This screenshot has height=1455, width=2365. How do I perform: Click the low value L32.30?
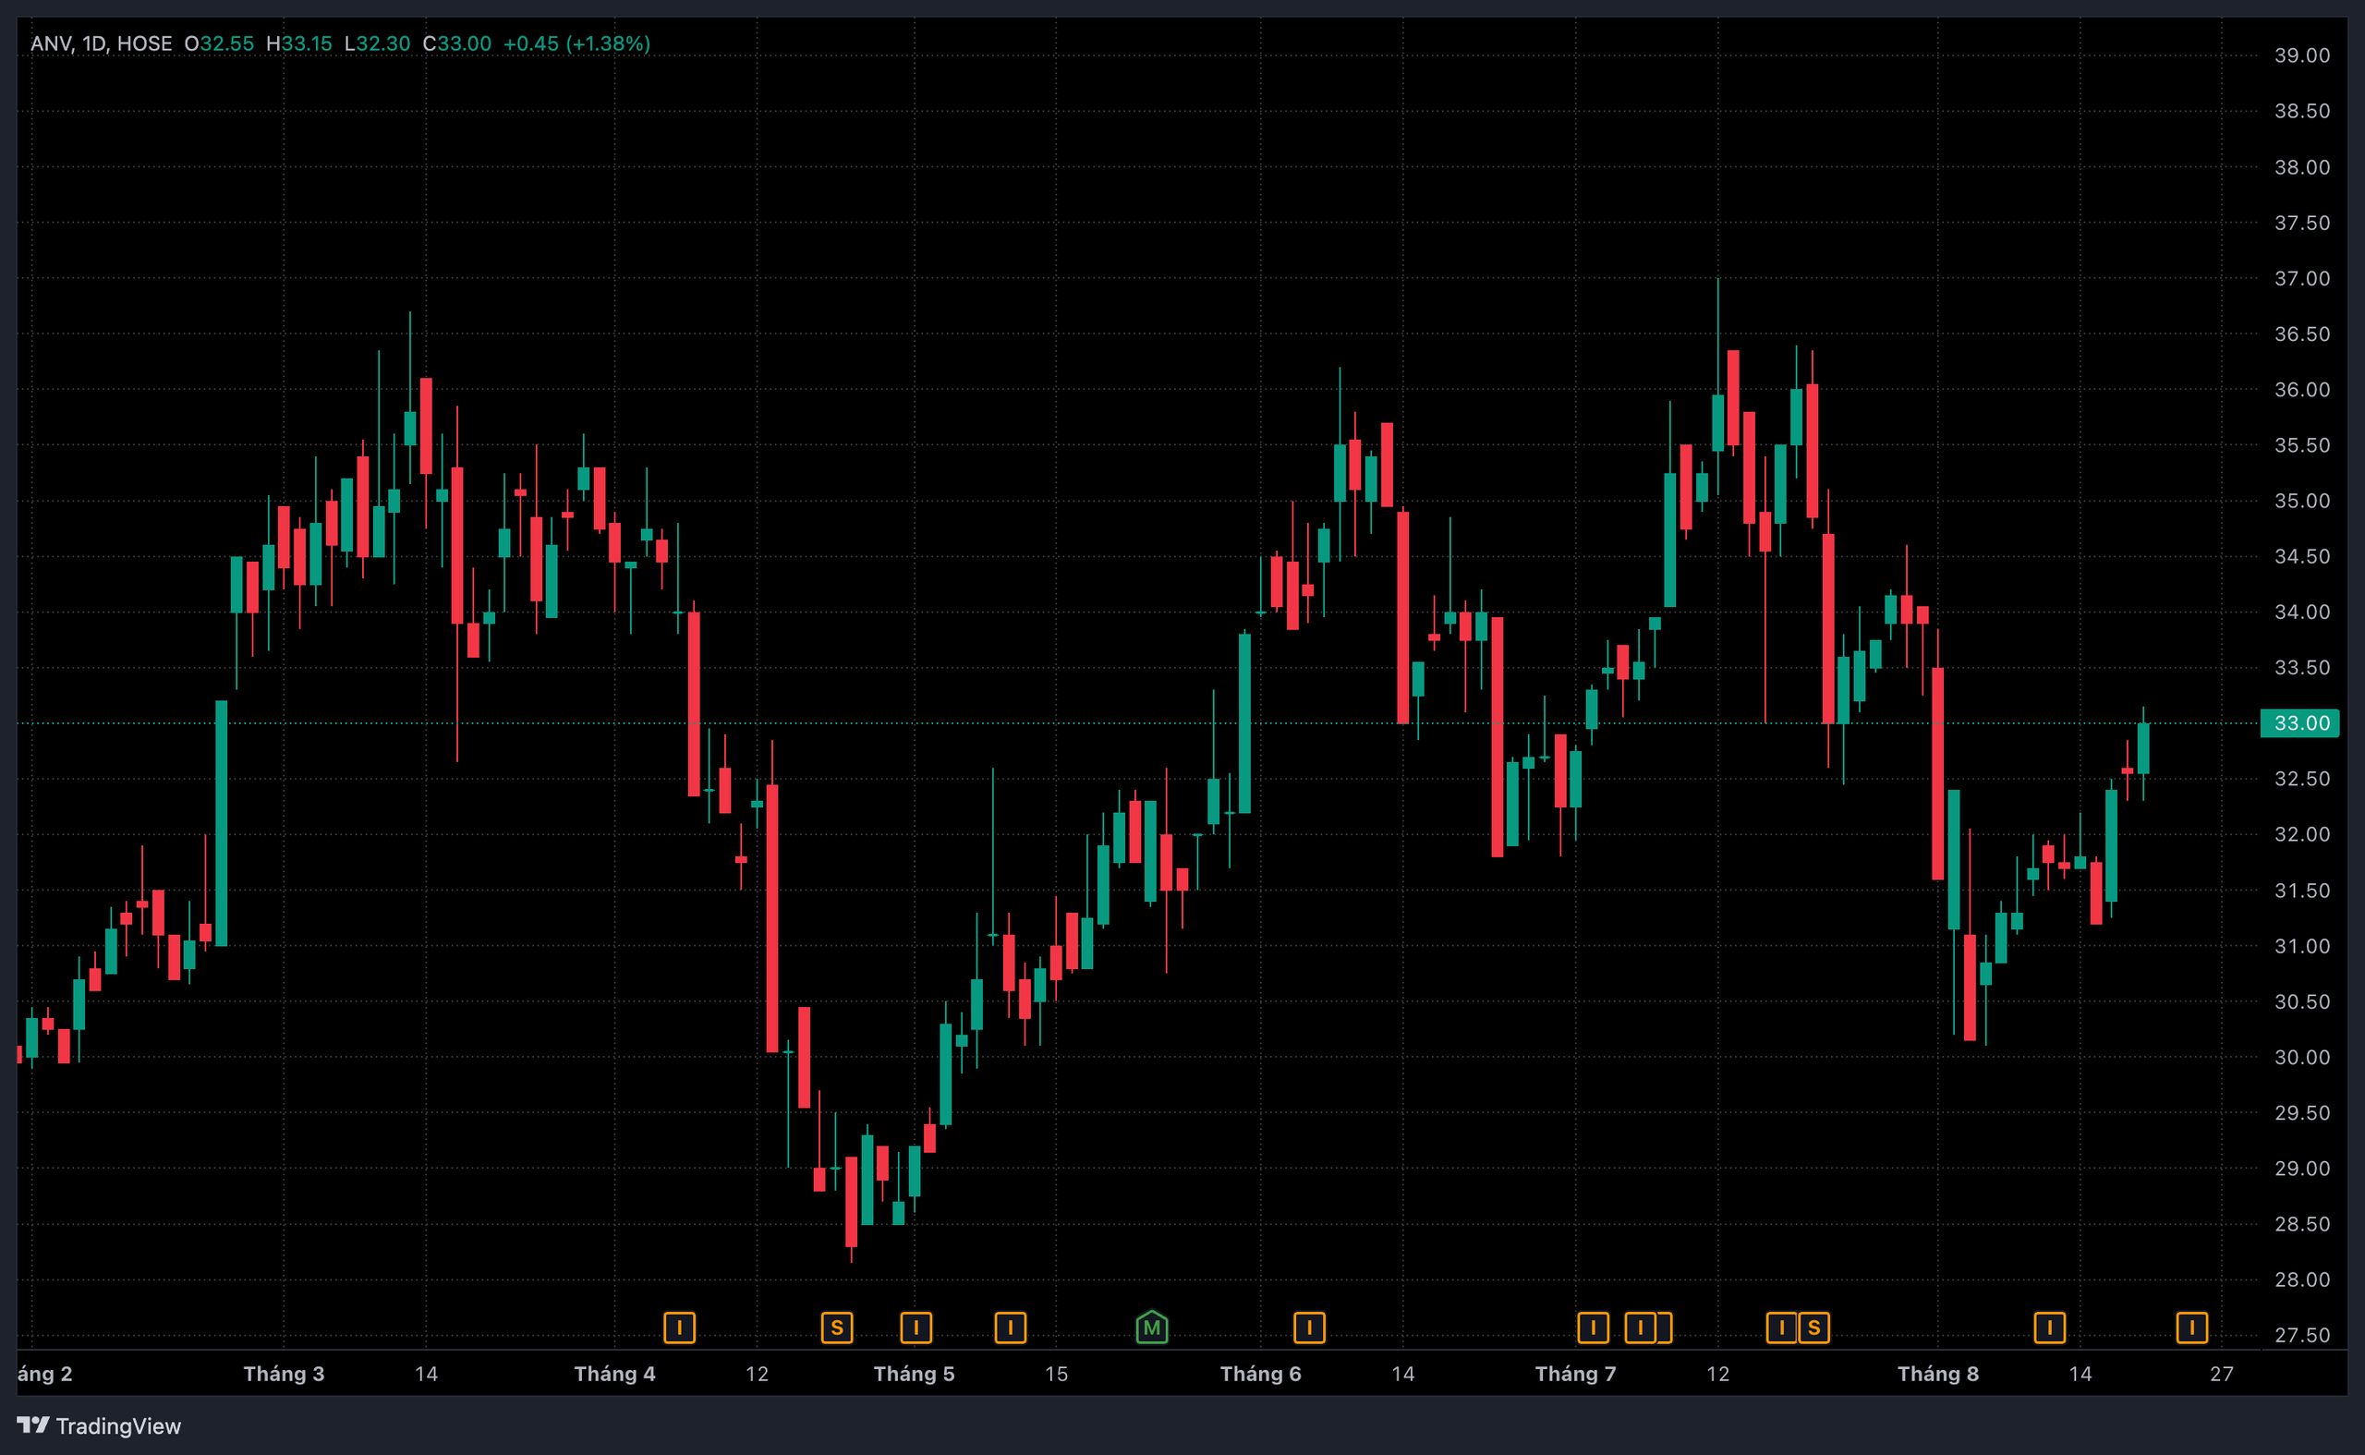pyautogui.click(x=377, y=43)
